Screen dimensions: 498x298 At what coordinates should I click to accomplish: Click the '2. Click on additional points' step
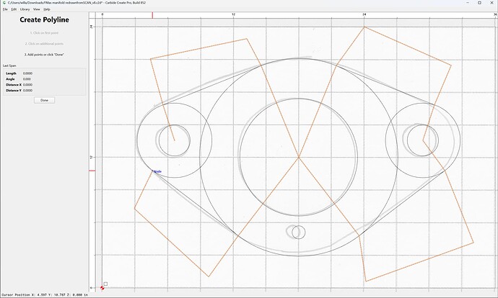pyautogui.click(x=45, y=44)
